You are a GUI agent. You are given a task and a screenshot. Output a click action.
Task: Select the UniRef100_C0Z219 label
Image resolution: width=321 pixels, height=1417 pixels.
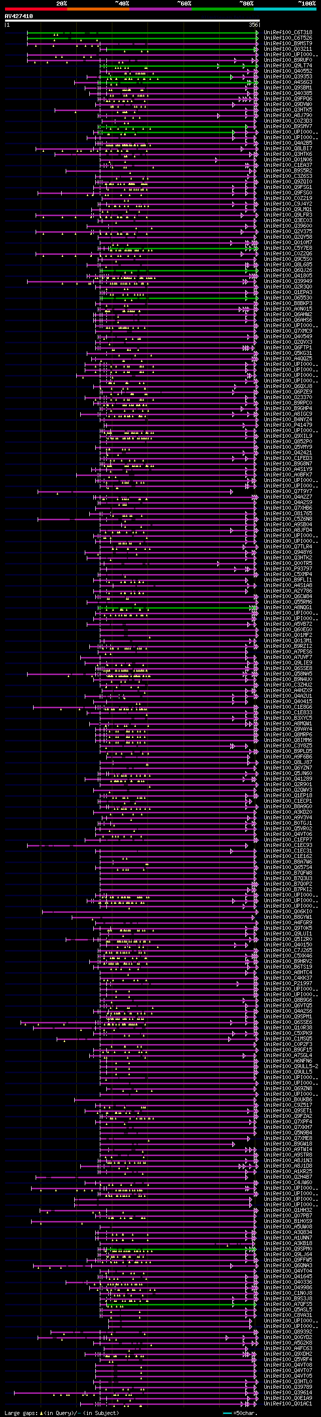click(288, 198)
